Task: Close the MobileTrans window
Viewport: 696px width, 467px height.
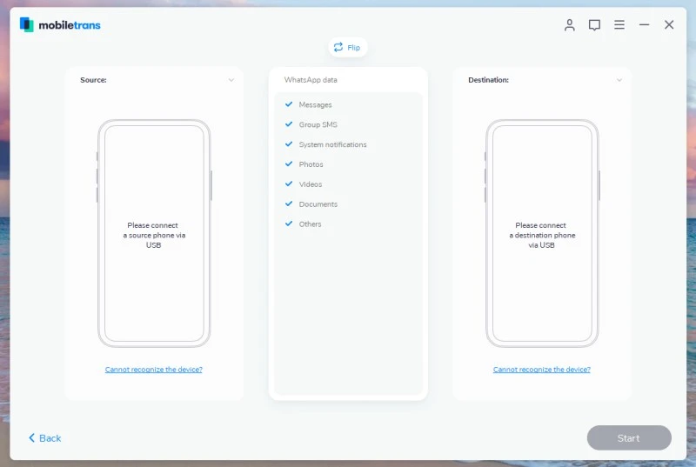Action: coord(669,25)
